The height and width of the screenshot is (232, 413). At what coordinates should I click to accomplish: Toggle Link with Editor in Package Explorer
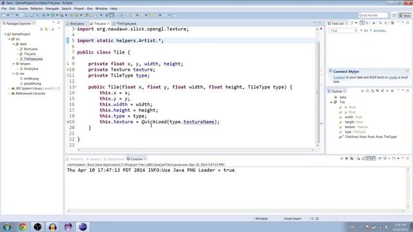coord(46,29)
